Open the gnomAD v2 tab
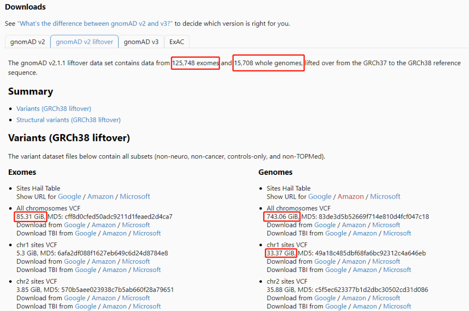The width and height of the screenshot is (469, 311). click(27, 42)
